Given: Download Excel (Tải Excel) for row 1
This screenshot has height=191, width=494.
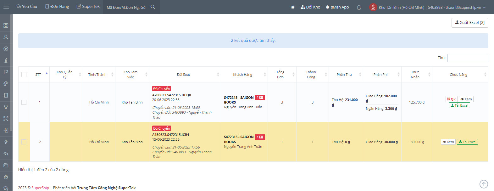Looking at the screenshot, I should point(459,105).
